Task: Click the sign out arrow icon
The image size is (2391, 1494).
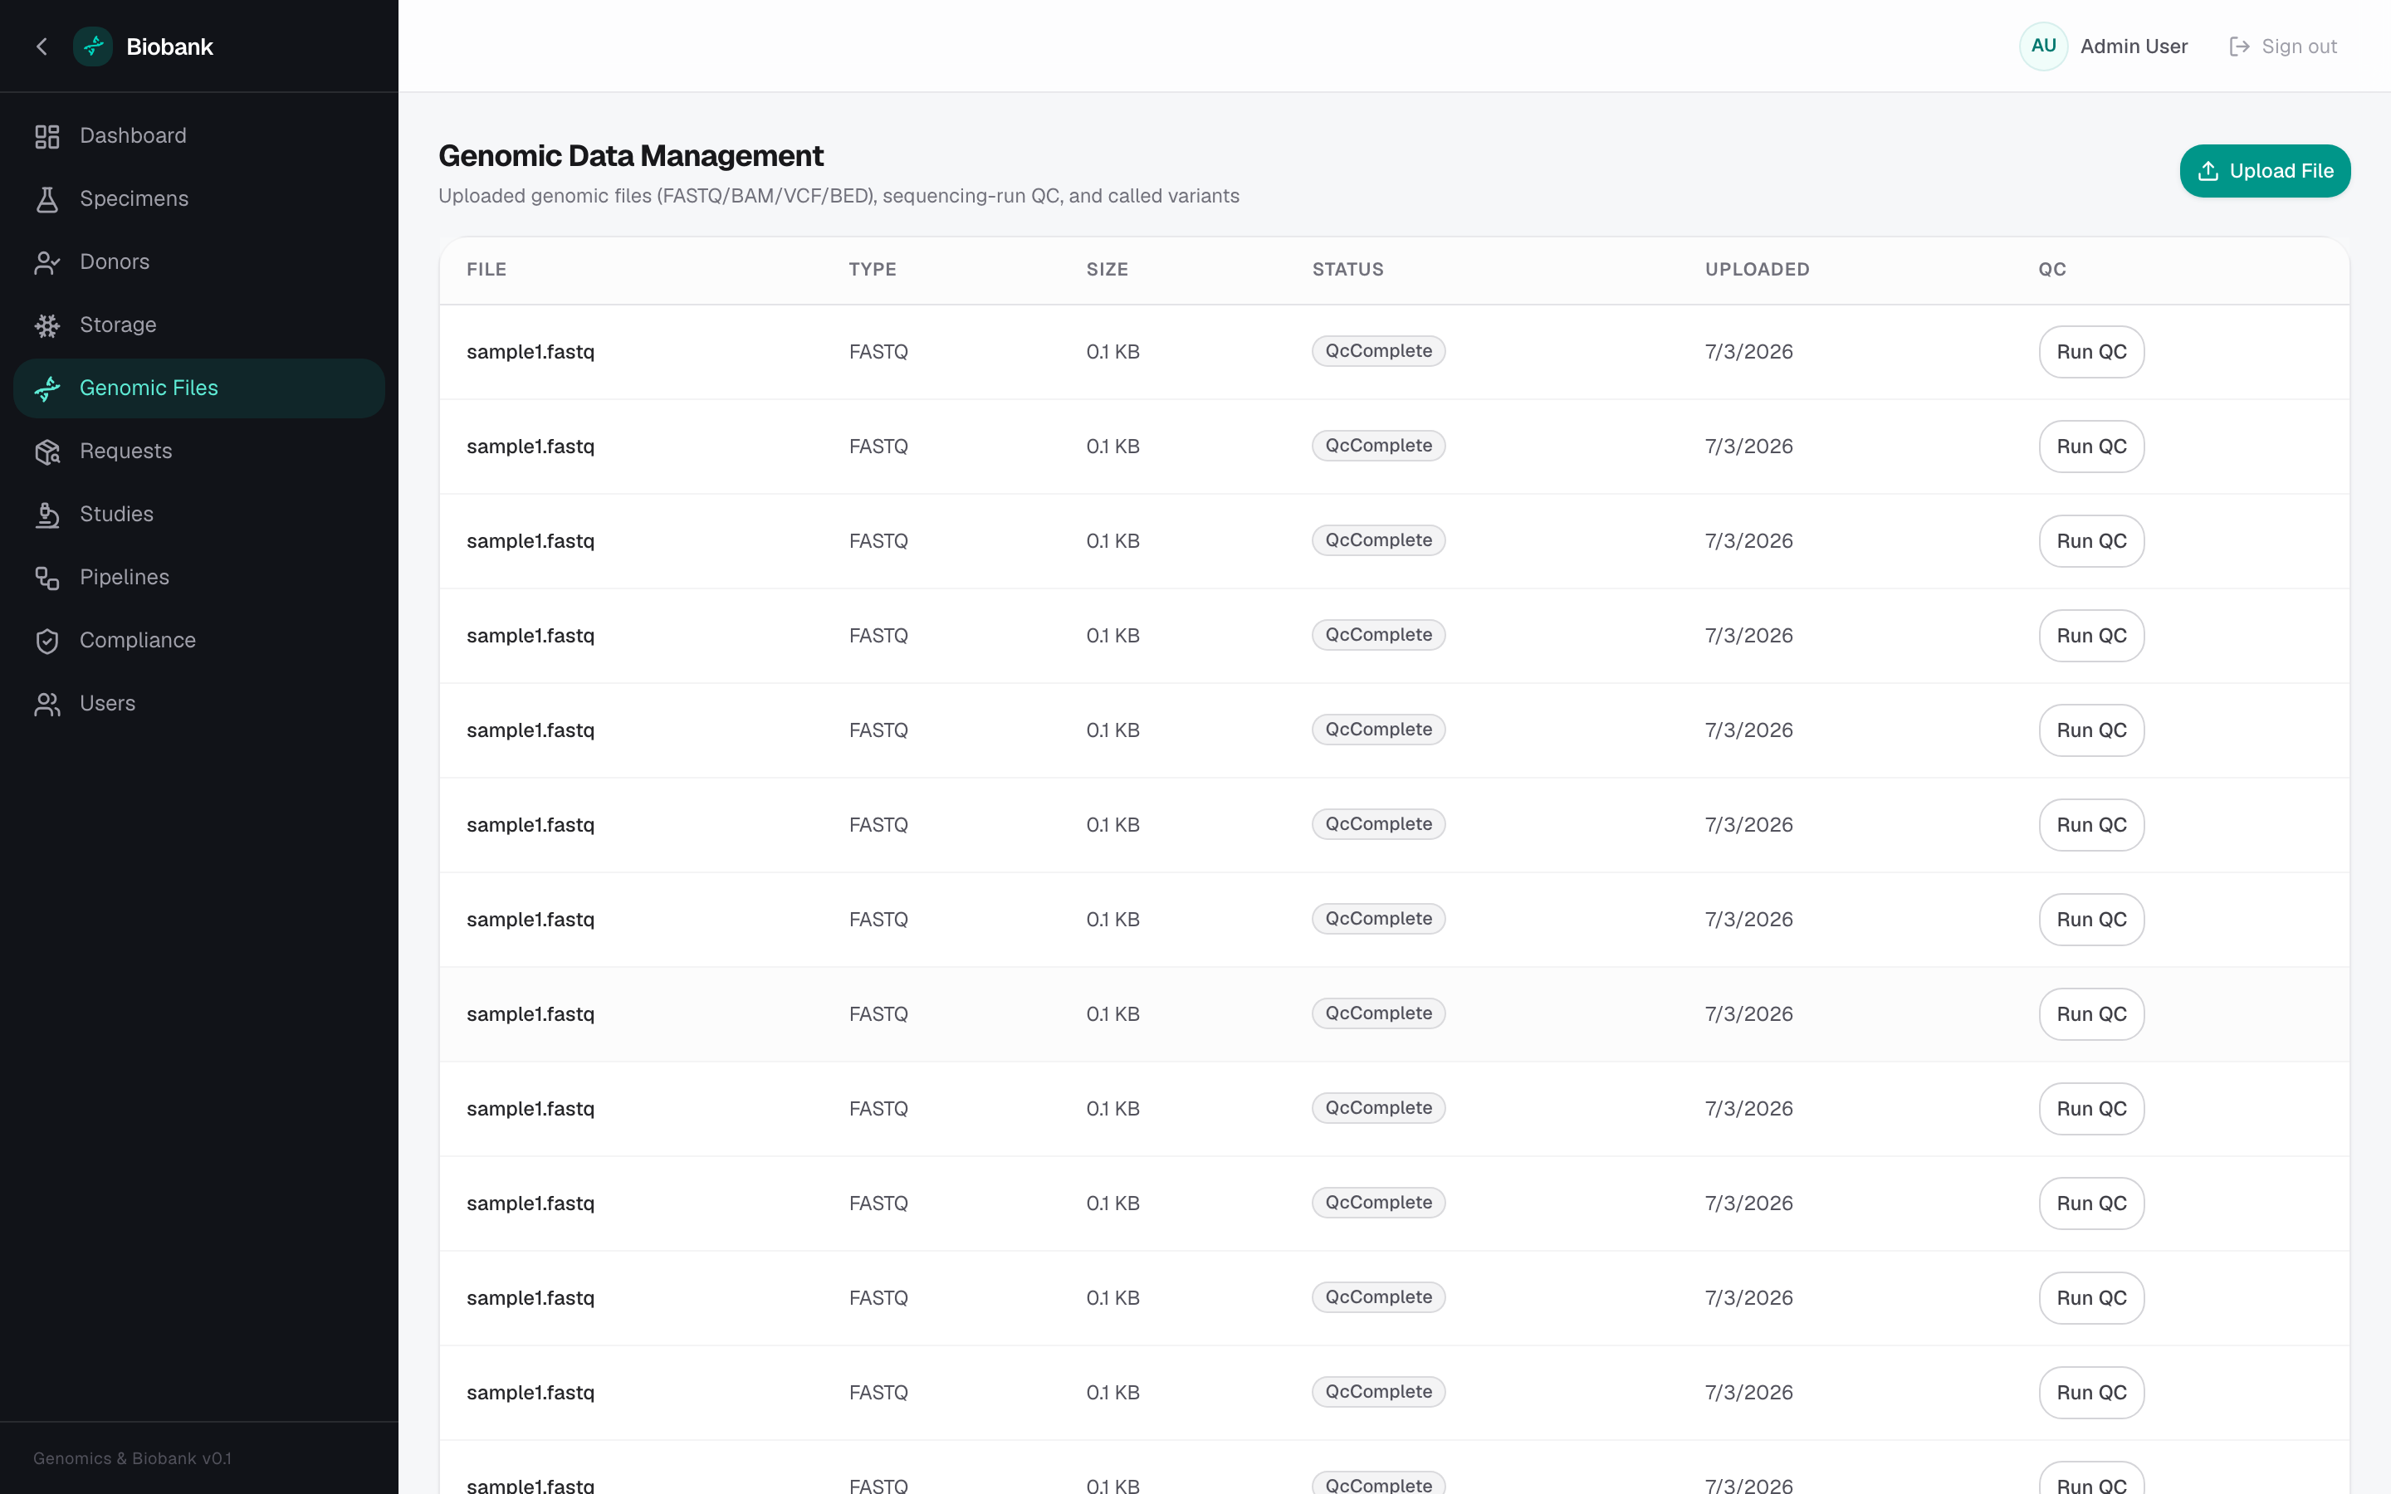Action: point(2239,46)
